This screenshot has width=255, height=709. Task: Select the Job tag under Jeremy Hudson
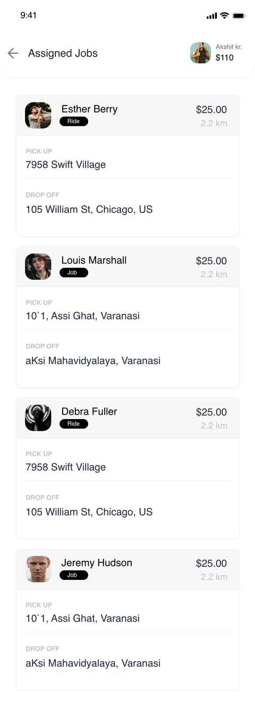pyautogui.click(x=74, y=576)
